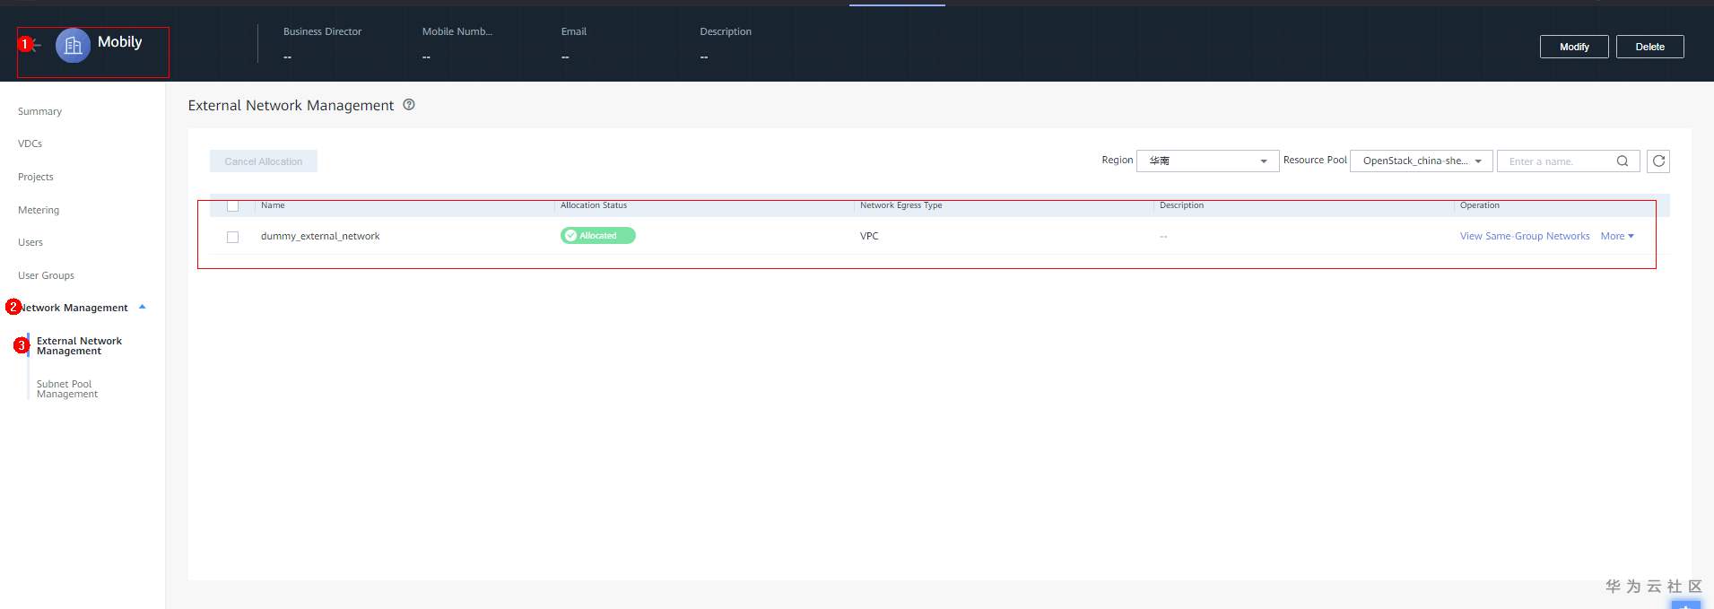Image resolution: width=1714 pixels, height=609 pixels.
Task: Click the Business Director field label
Action: 322,31
